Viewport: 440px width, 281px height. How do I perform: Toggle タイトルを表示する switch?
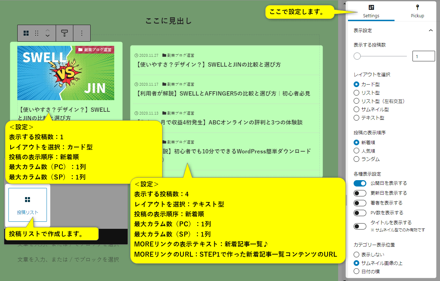coord(360,226)
